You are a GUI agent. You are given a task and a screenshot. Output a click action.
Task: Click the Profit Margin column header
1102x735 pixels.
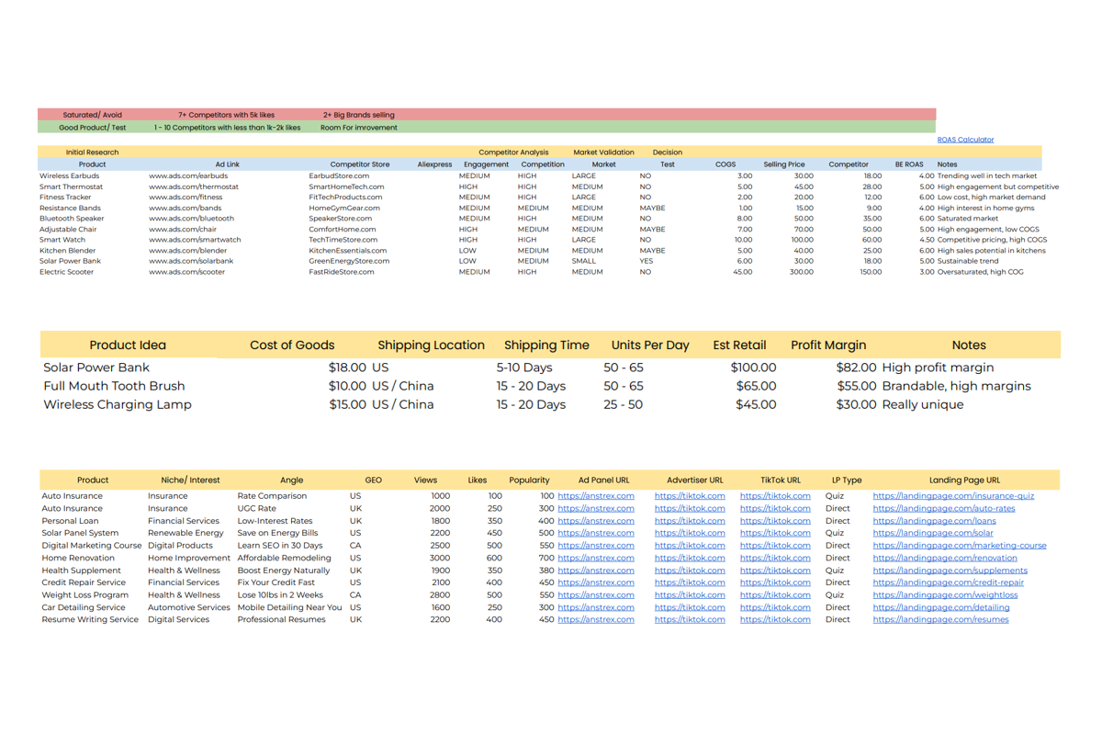pos(828,345)
